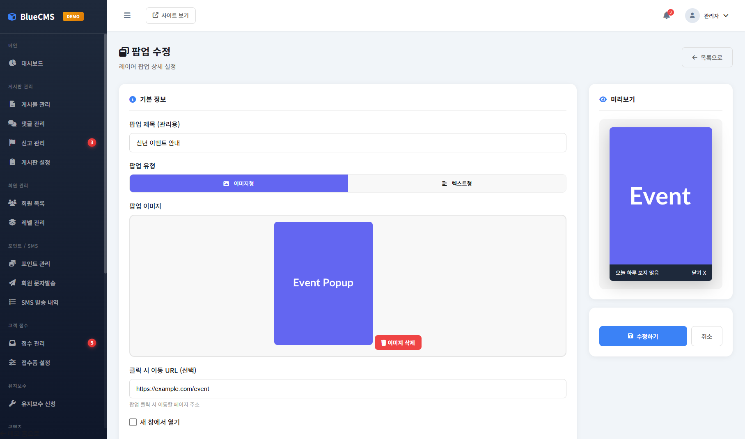Screen dimensions: 745x439
Task: Click the BlueCMS cube logo icon
Action: [12, 17]
